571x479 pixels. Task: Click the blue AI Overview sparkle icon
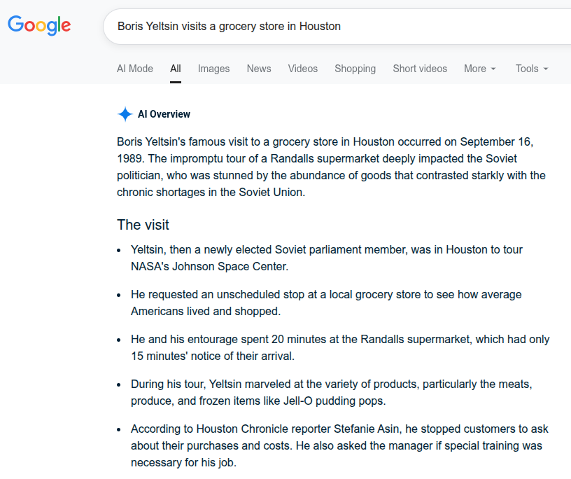coord(125,114)
